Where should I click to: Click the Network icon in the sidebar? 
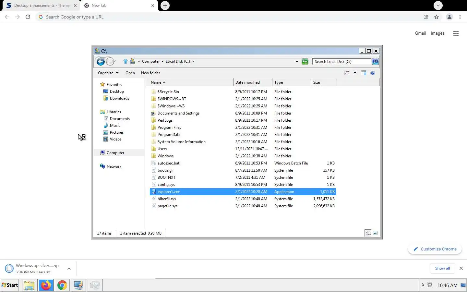(x=102, y=166)
